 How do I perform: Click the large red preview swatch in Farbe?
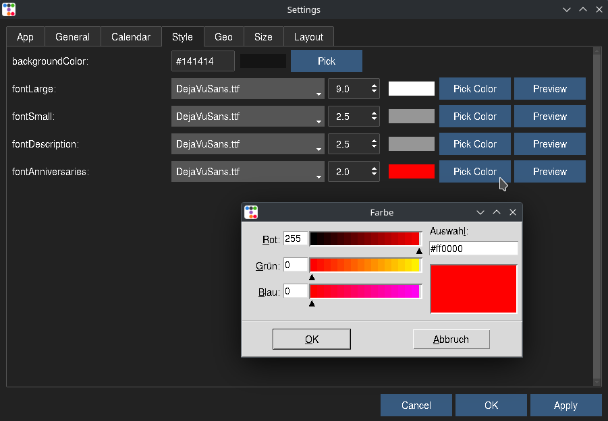tap(474, 289)
